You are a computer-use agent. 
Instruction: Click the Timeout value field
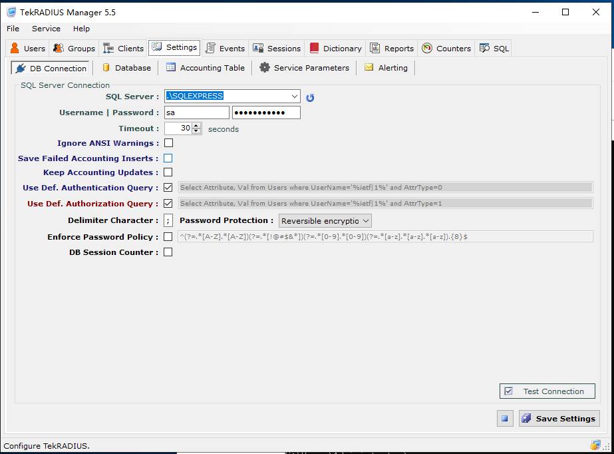(x=178, y=128)
